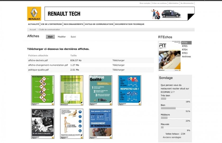Screen dimensions: 222x143
Task: Open the Respectez-les road signs poster
Action: point(129,90)
